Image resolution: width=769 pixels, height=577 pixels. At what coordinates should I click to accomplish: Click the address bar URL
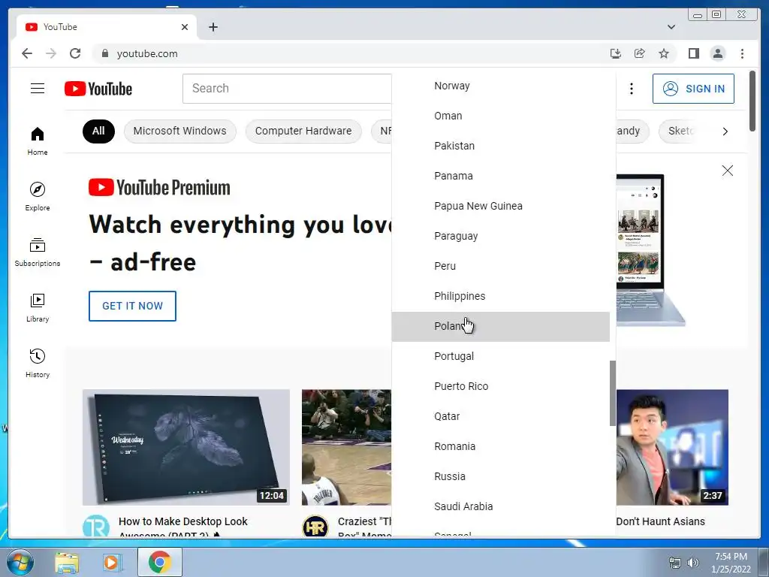[x=147, y=53]
